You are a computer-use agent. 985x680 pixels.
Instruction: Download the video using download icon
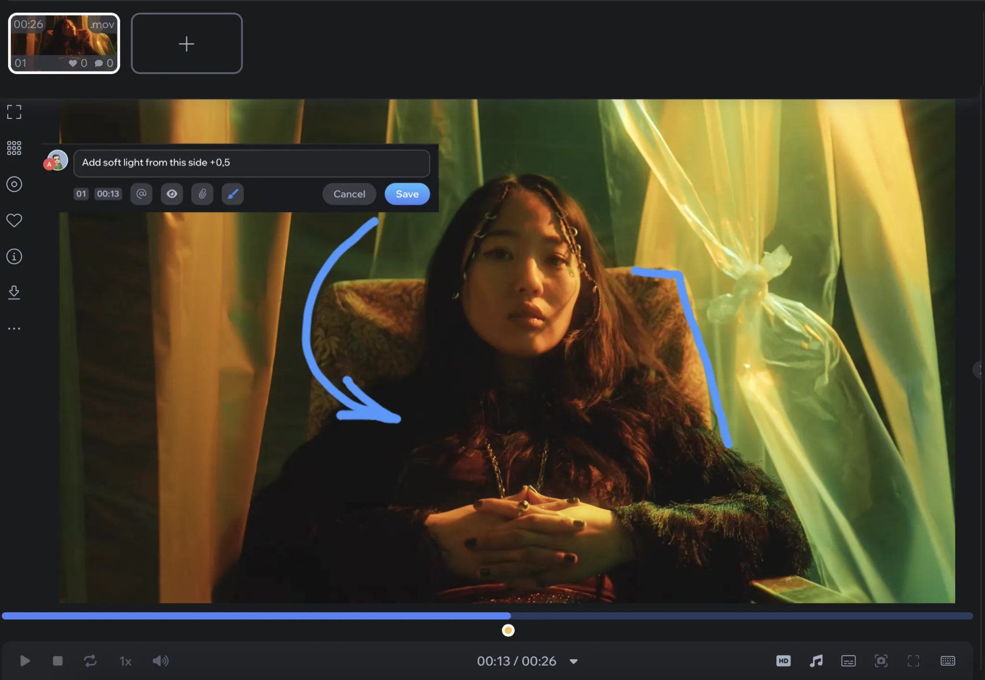pyautogui.click(x=14, y=292)
